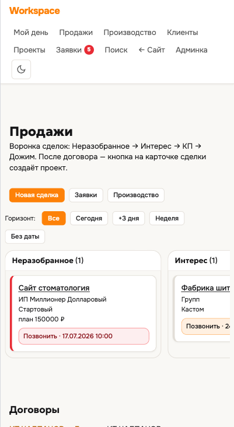234x427 pixels.
Task: Select the Все horizon filter
Action: tap(54, 218)
